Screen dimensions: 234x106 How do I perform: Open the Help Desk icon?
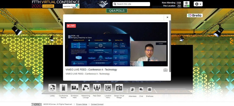click(97, 88)
